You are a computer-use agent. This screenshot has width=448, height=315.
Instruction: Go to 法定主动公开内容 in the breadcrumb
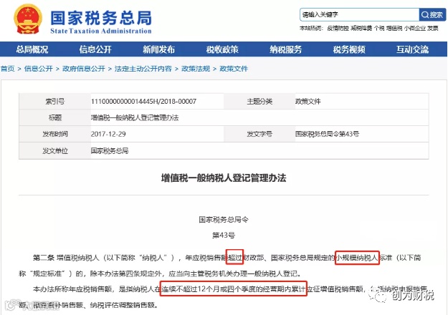[x=143, y=69]
